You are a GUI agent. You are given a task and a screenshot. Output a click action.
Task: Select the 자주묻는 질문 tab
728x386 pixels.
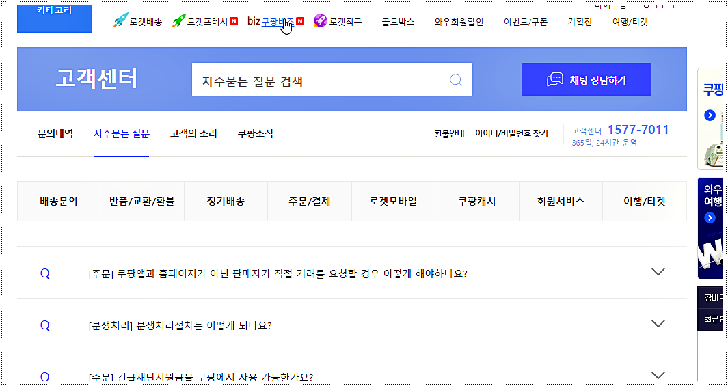[x=121, y=134]
